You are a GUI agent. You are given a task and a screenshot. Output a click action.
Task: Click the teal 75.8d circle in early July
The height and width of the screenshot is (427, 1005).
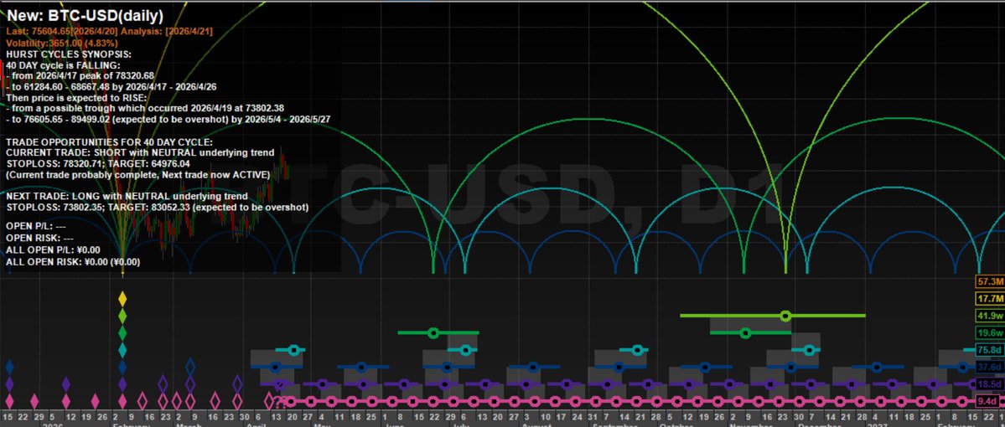pos(466,349)
